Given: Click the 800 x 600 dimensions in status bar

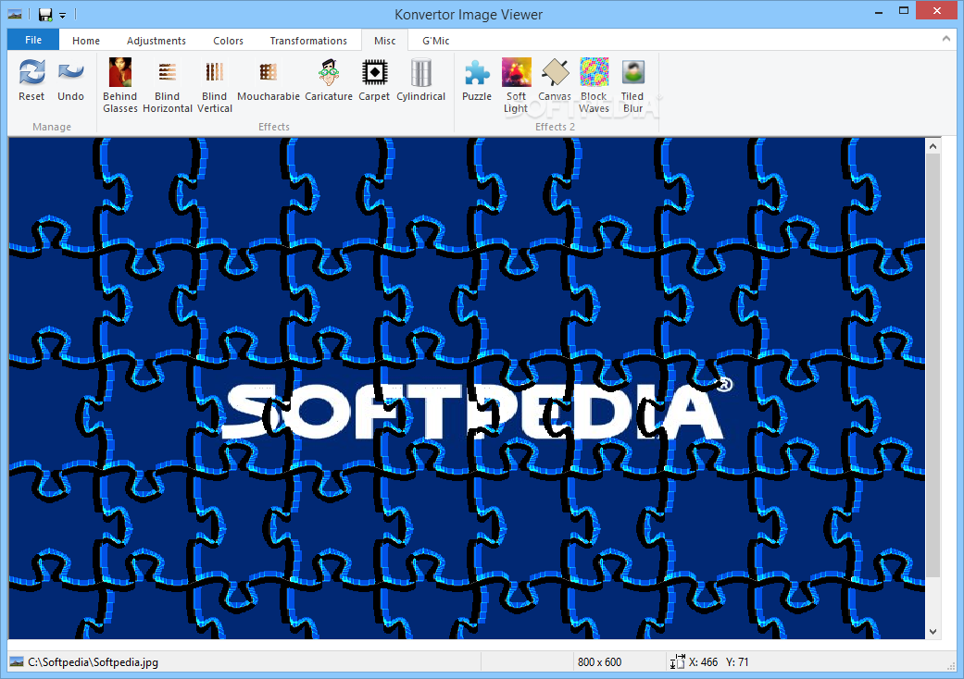Looking at the screenshot, I should coord(599,662).
